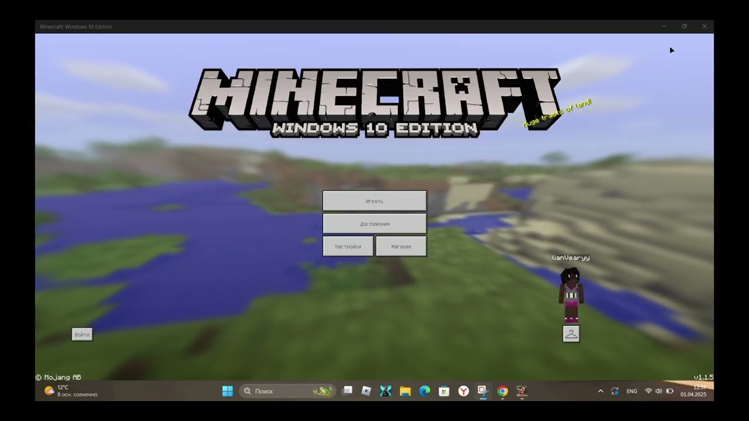Open Microsoft Store from the taskbar
749x421 pixels.
pos(444,391)
